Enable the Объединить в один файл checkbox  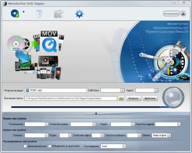[x=49, y=146]
